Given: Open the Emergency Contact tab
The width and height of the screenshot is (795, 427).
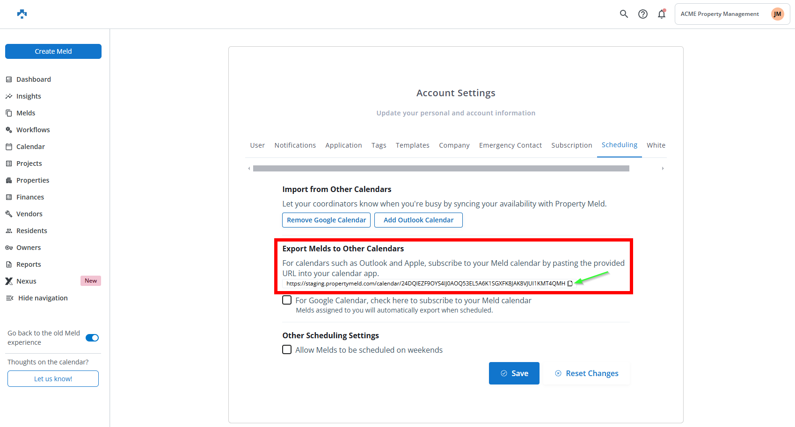Looking at the screenshot, I should click(510, 145).
